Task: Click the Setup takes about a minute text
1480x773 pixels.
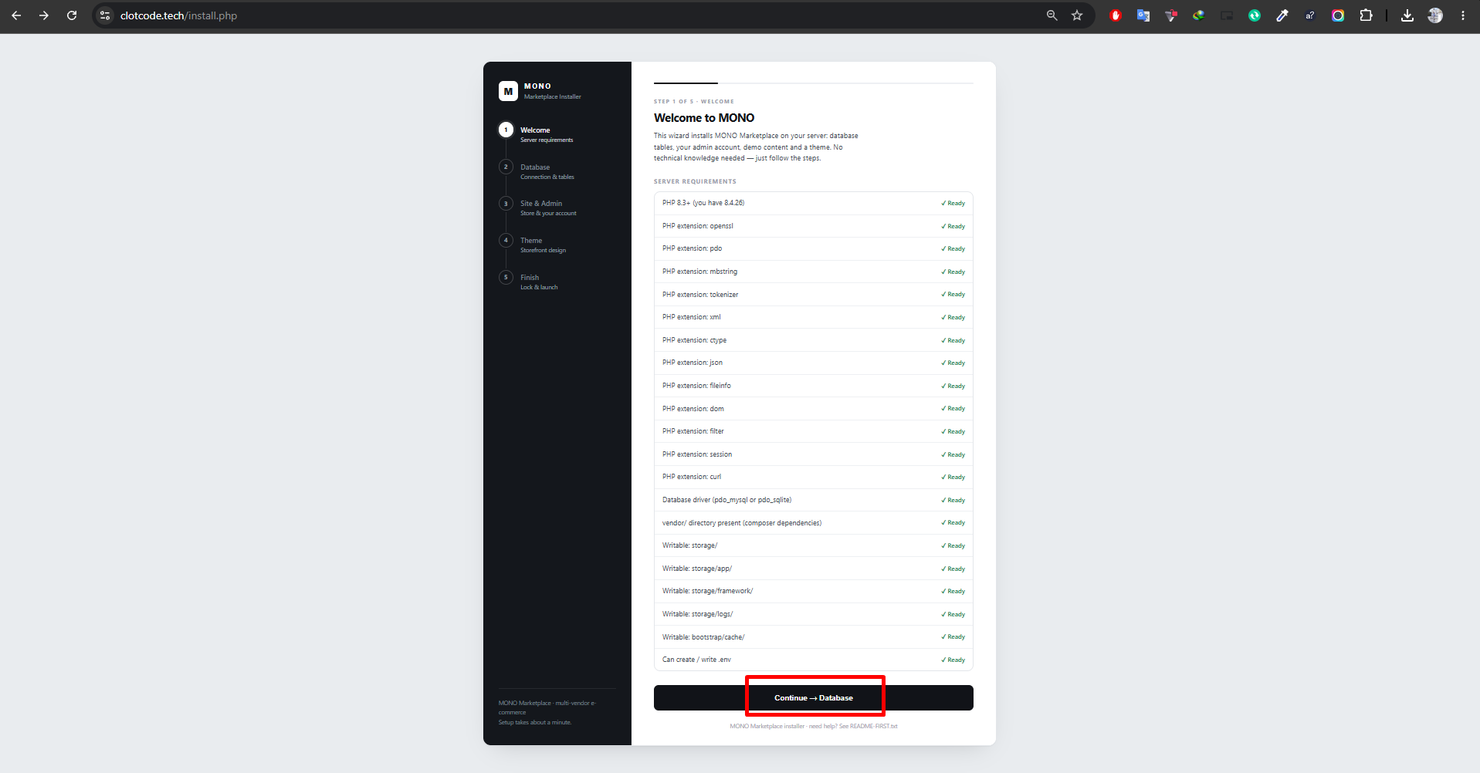Action: 535,723
